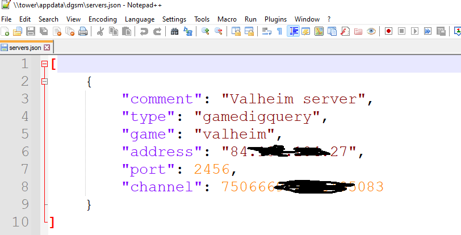
Task: Toggle synchronize horizontal scrolling icon
Action: click(249, 31)
